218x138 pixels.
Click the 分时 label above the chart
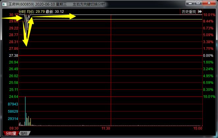(x=22, y=11)
